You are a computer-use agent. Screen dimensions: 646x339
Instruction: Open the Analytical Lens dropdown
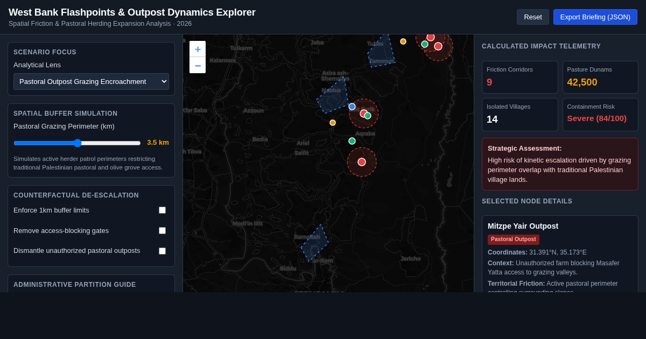point(91,82)
